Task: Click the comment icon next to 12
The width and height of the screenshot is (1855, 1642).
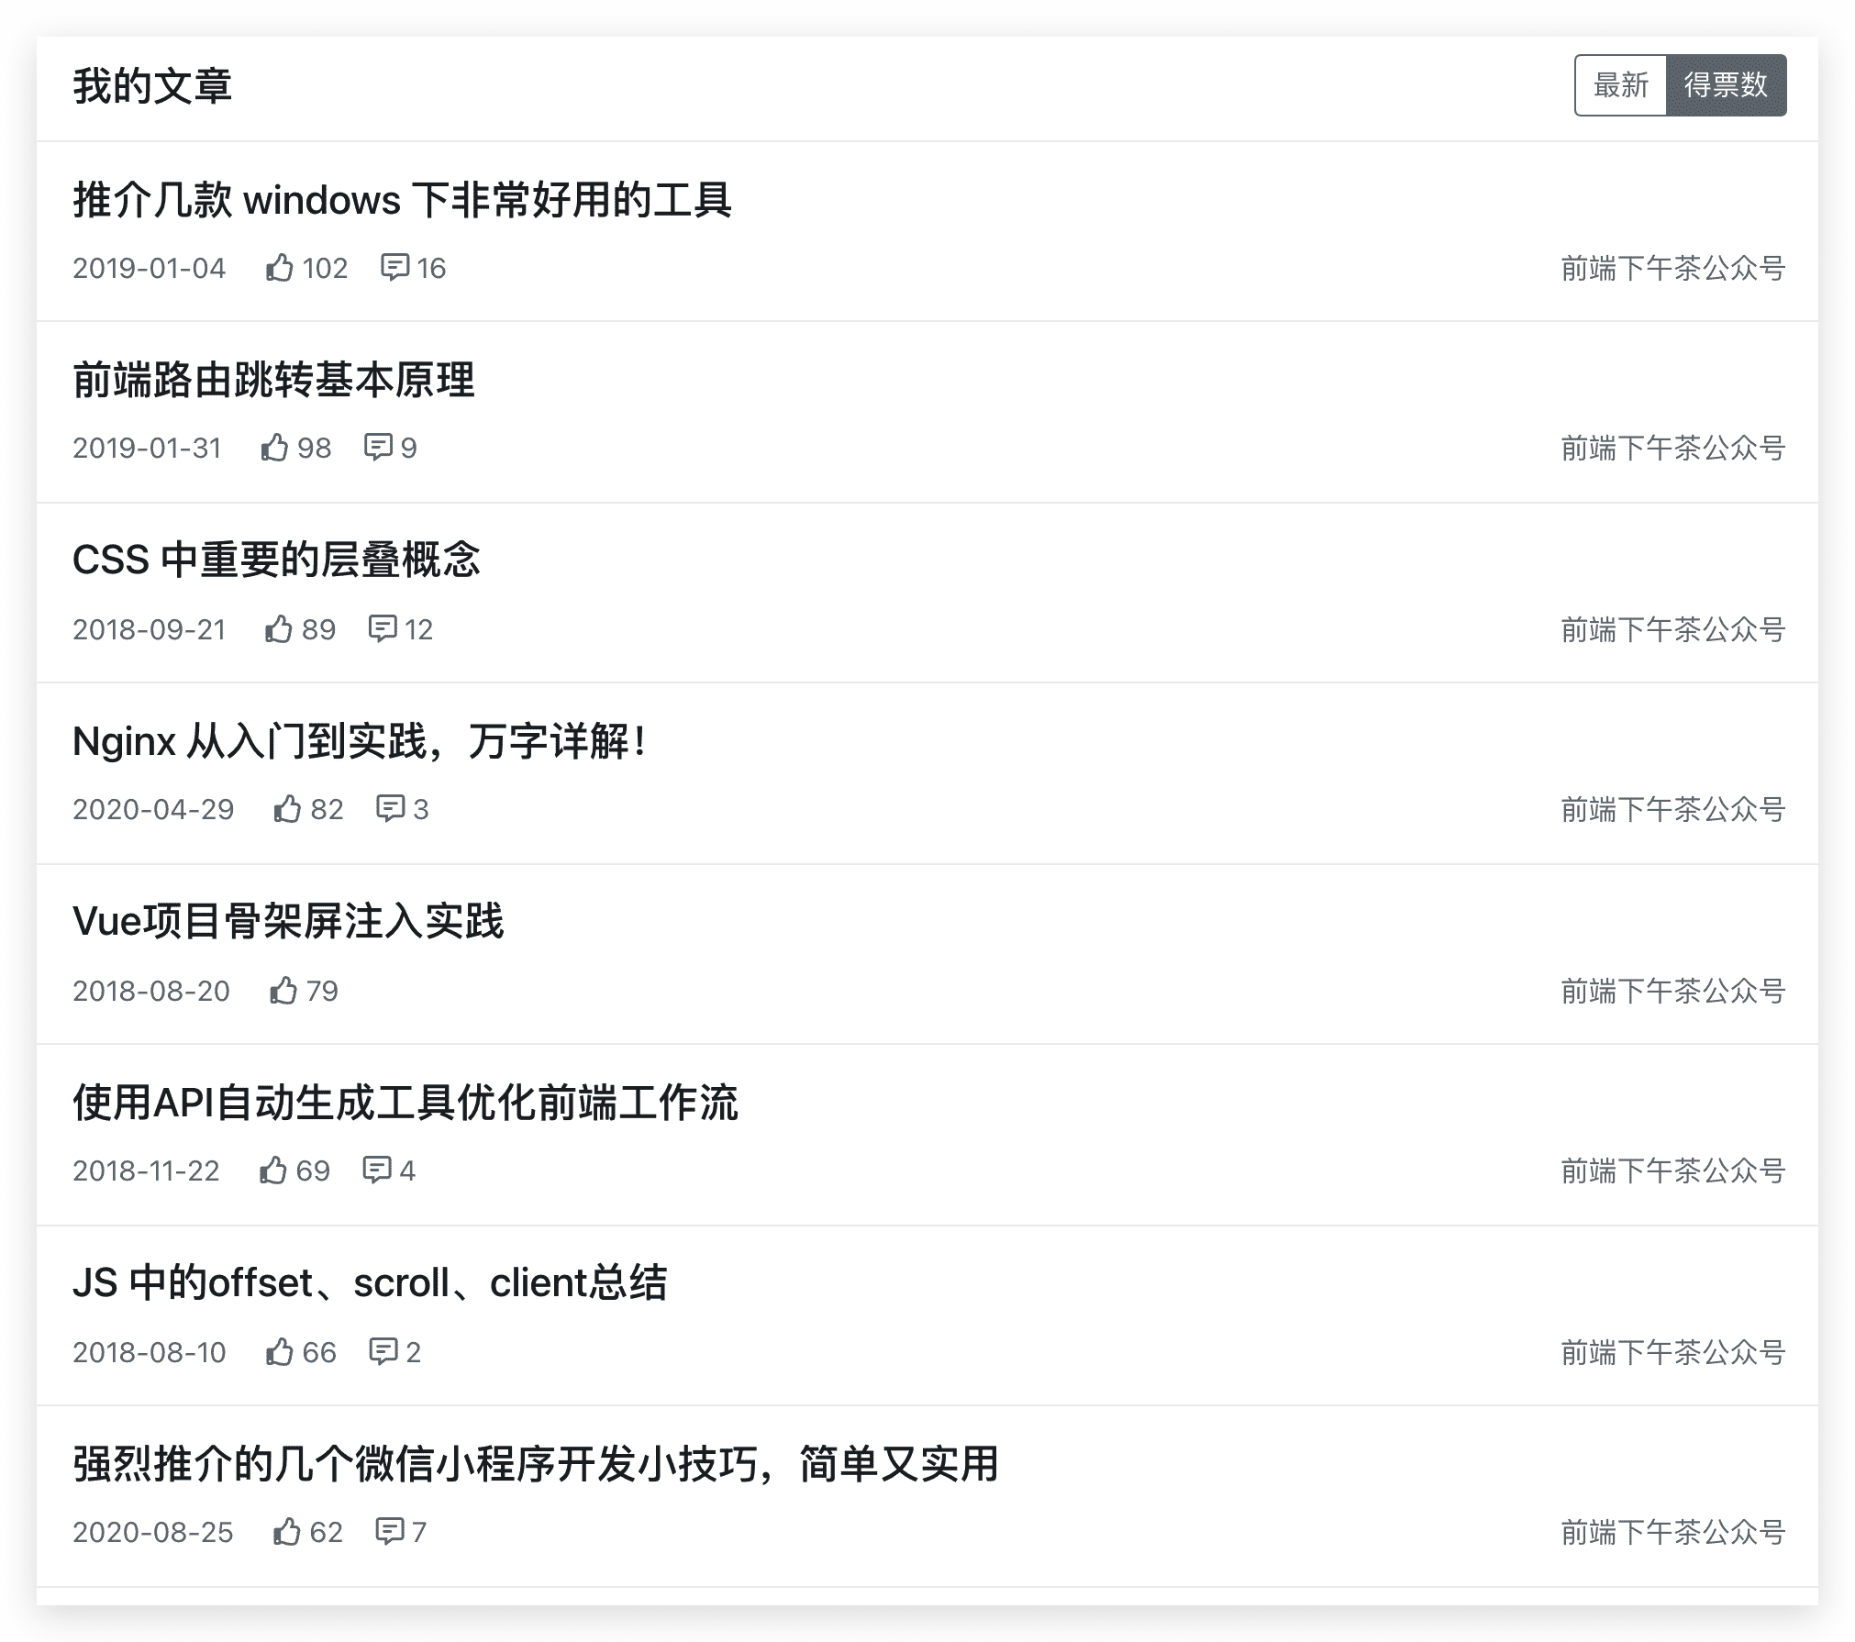Action: coord(382,628)
